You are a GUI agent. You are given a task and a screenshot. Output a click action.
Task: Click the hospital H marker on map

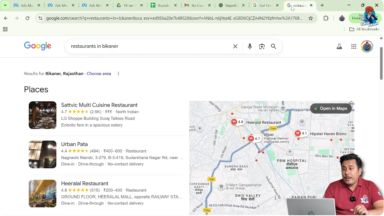coord(302,121)
